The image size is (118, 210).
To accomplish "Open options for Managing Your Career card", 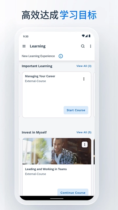I will (x=84, y=79).
